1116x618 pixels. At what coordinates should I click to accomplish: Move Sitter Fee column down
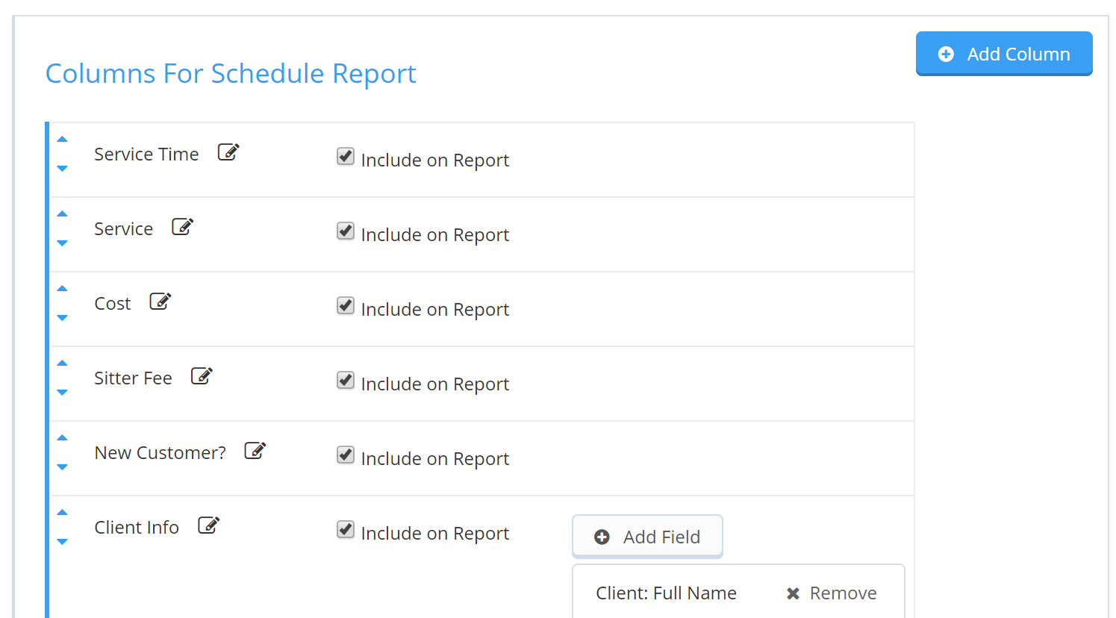tap(63, 393)
